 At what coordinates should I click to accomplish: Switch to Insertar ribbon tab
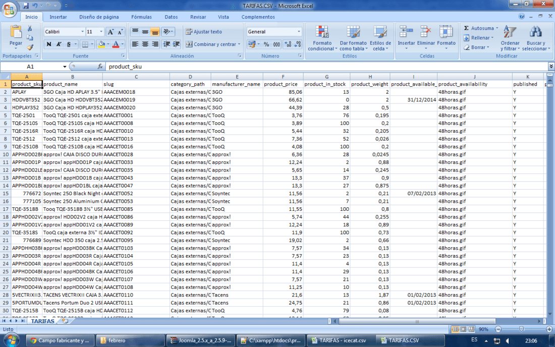58,17
